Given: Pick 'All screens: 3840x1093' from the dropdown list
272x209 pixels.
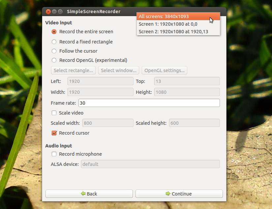Looking at the screenshot, I should point(178,16).
